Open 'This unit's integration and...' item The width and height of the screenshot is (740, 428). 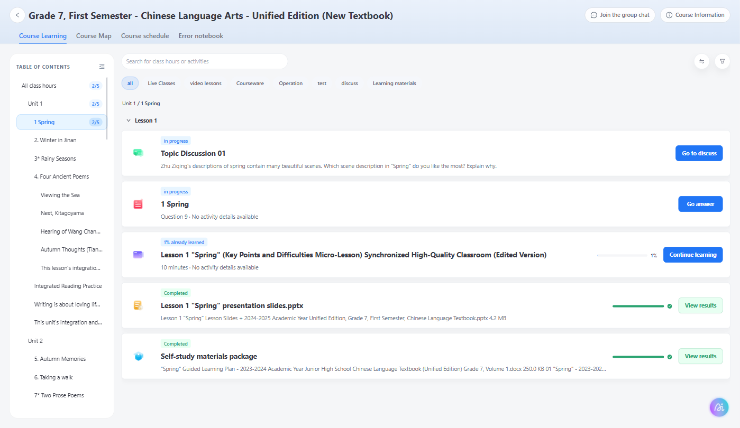68,322
